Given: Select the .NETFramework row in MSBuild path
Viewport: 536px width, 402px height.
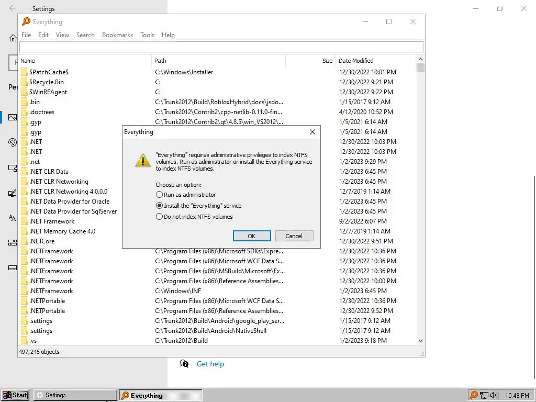Looking at the screenshot, I should (x=217, y=271).
